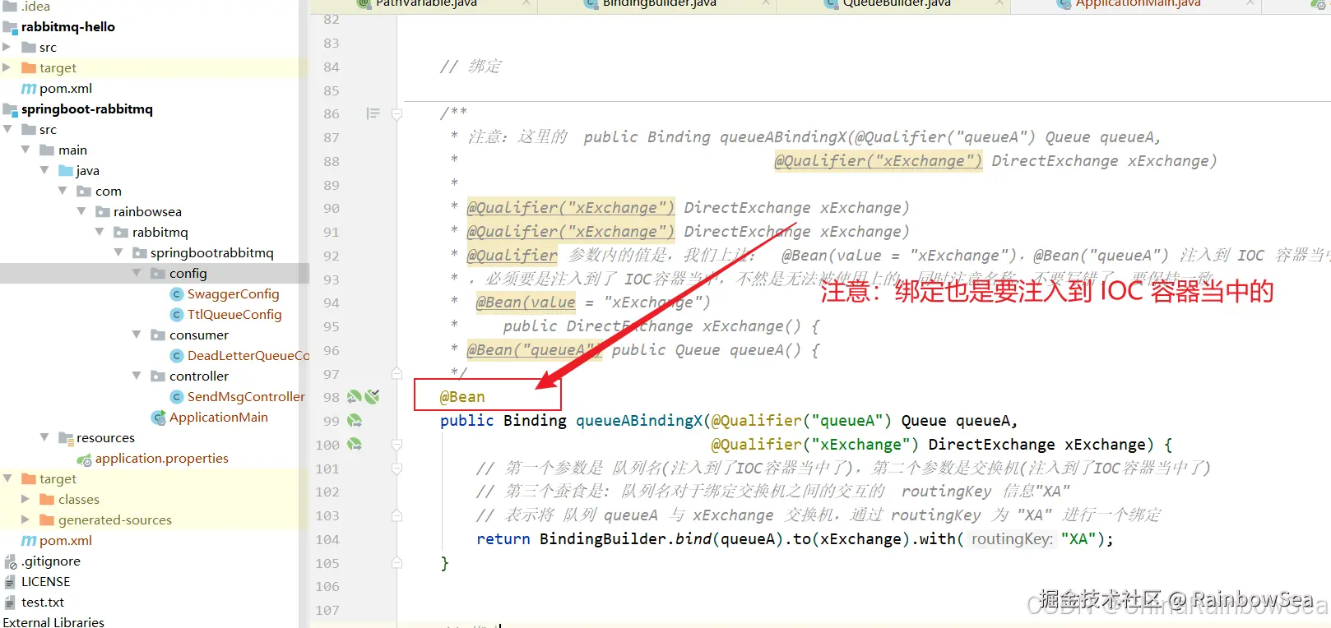Expand rabbitmq-hello target folder
The image size is (1331, 628).
pyautogui.click(x=7, y=67)
